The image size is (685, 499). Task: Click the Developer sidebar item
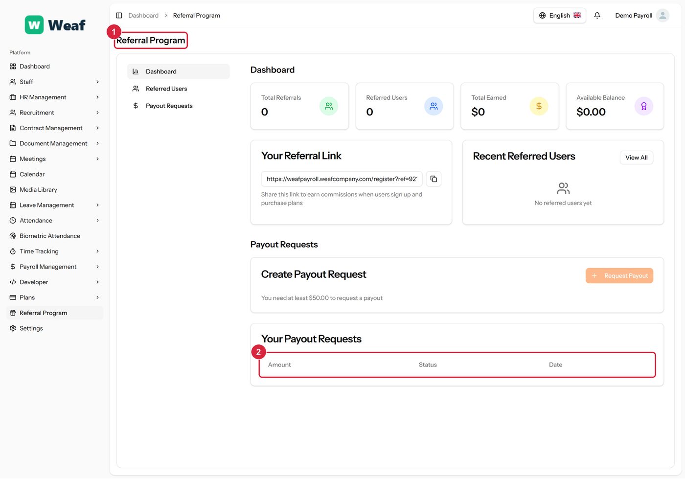click(x=55, y=282)
